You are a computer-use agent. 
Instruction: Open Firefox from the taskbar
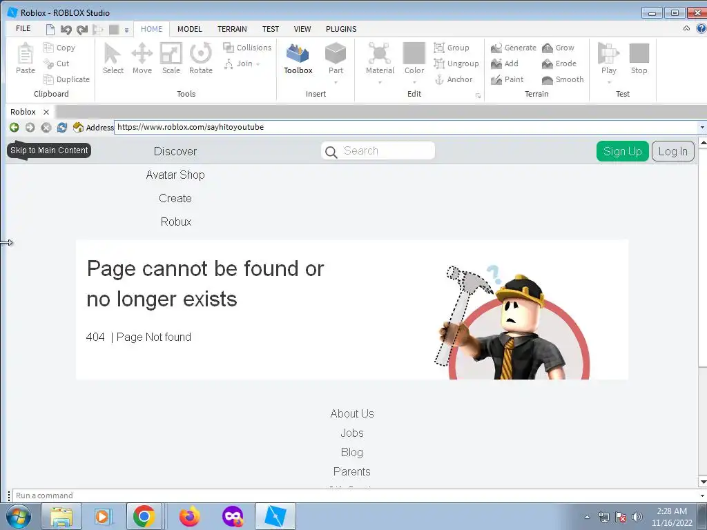[x=189, y=516]
